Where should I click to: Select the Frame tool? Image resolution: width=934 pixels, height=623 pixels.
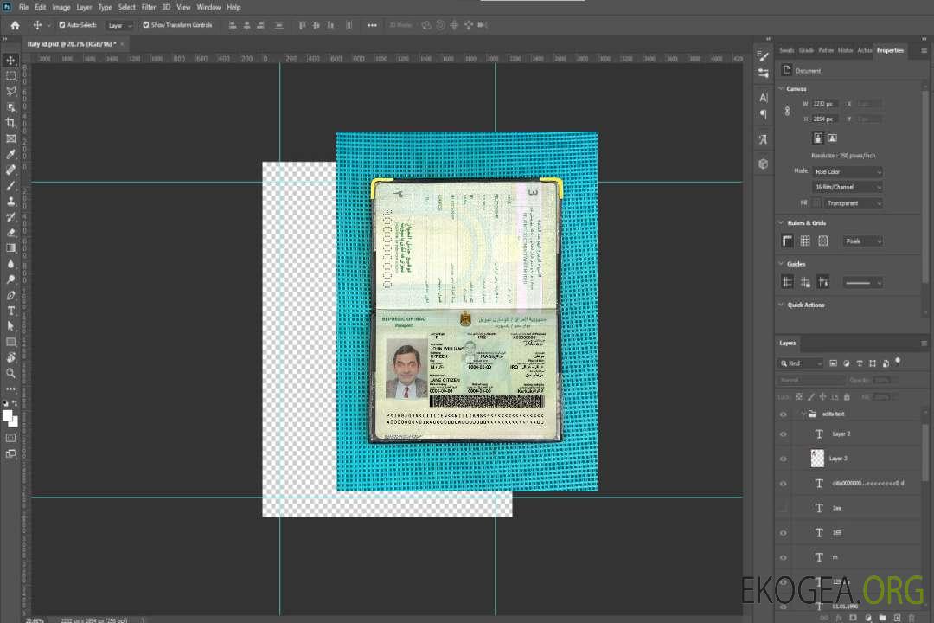pyautogui.click(x=10, y=138)
